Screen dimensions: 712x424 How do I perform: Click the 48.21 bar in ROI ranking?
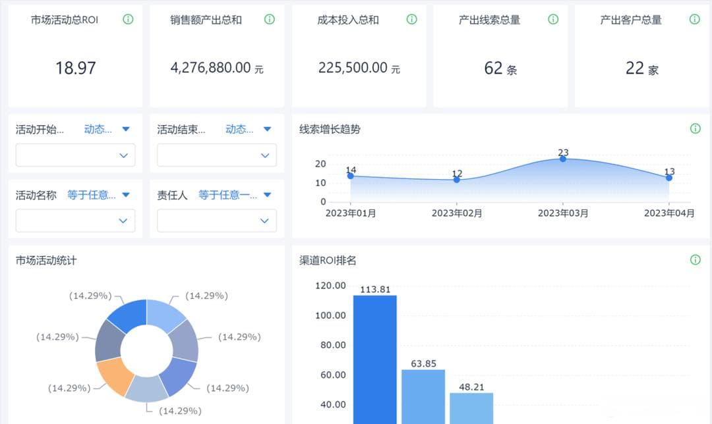(471, 409)
